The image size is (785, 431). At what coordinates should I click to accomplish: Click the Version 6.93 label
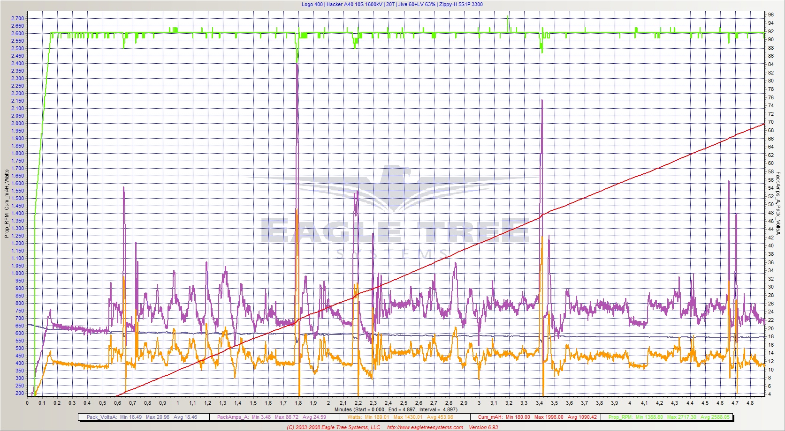(483, 427)
